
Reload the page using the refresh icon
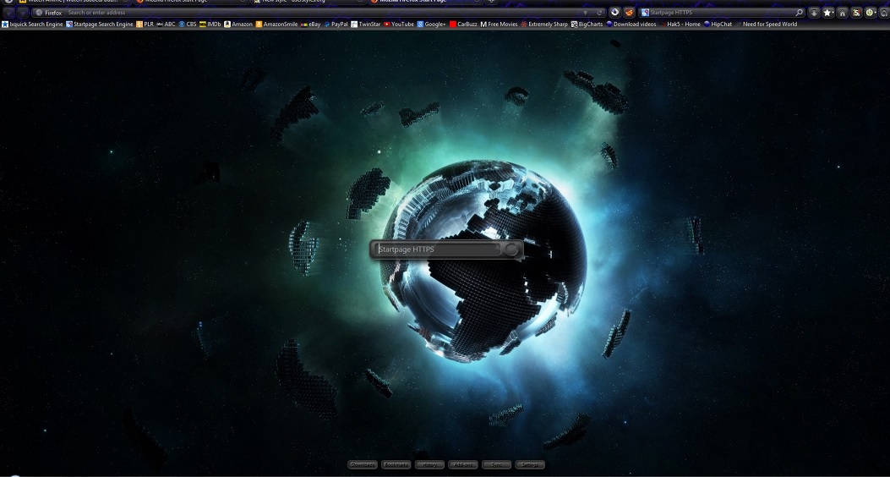click(x=598, y=13)
